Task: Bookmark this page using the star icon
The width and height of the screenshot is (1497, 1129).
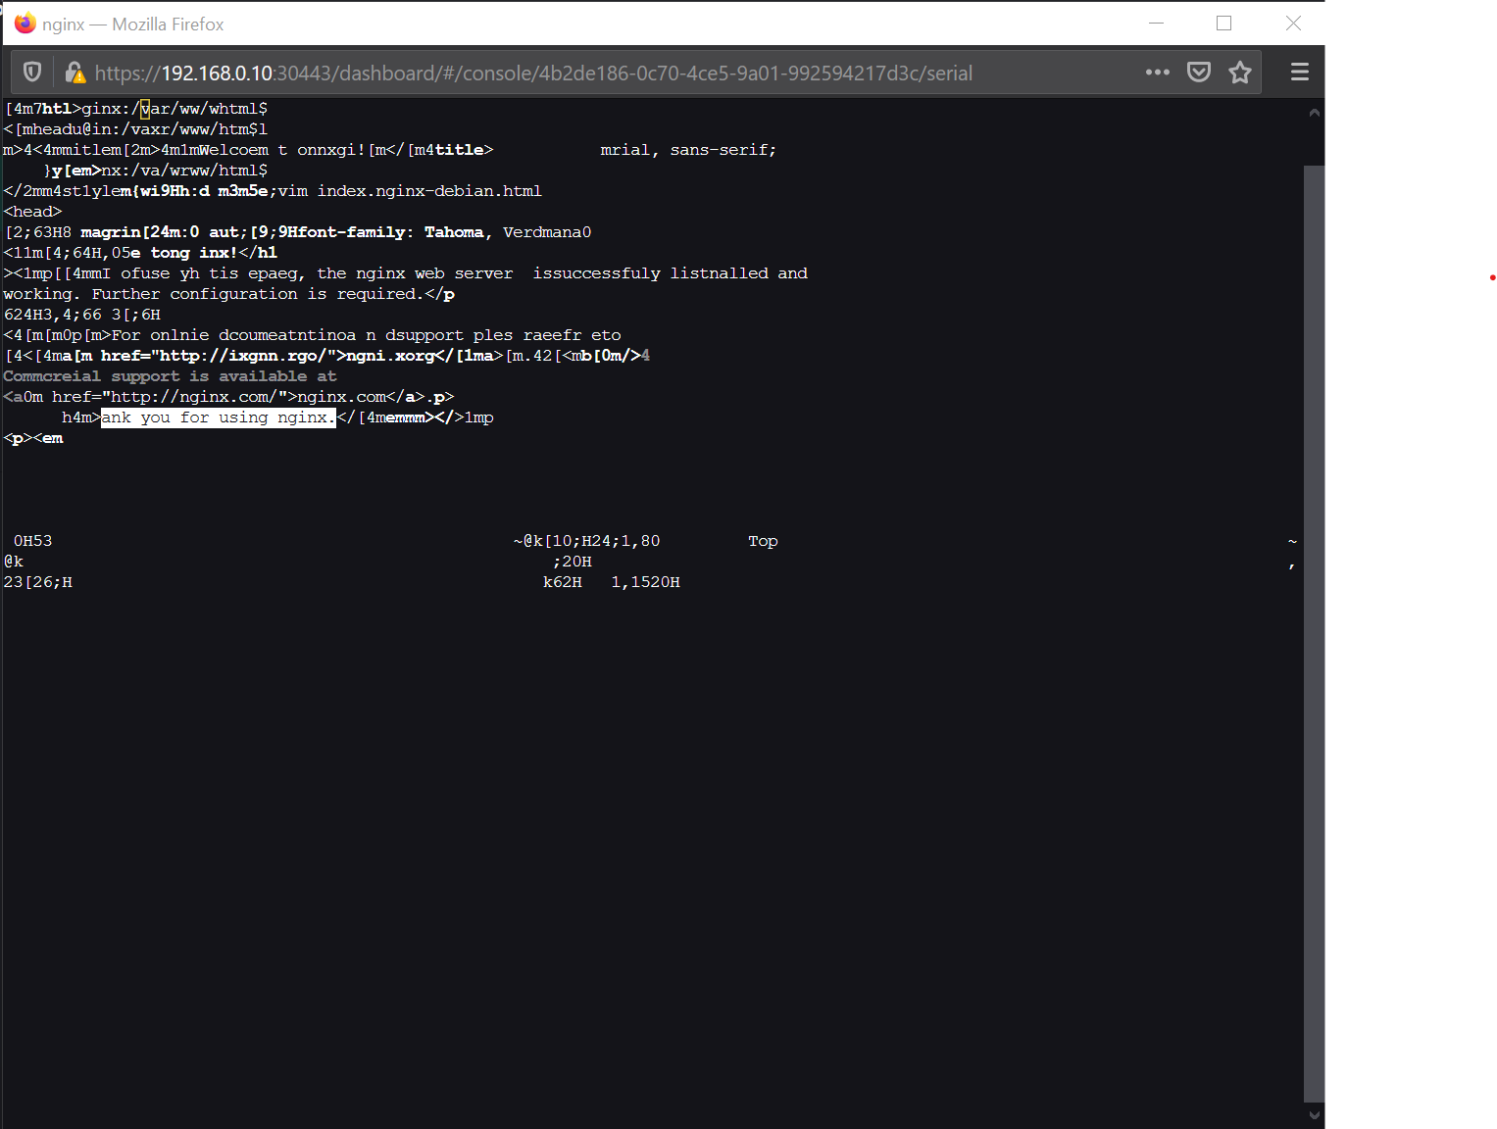Action: click(1239, 72)
